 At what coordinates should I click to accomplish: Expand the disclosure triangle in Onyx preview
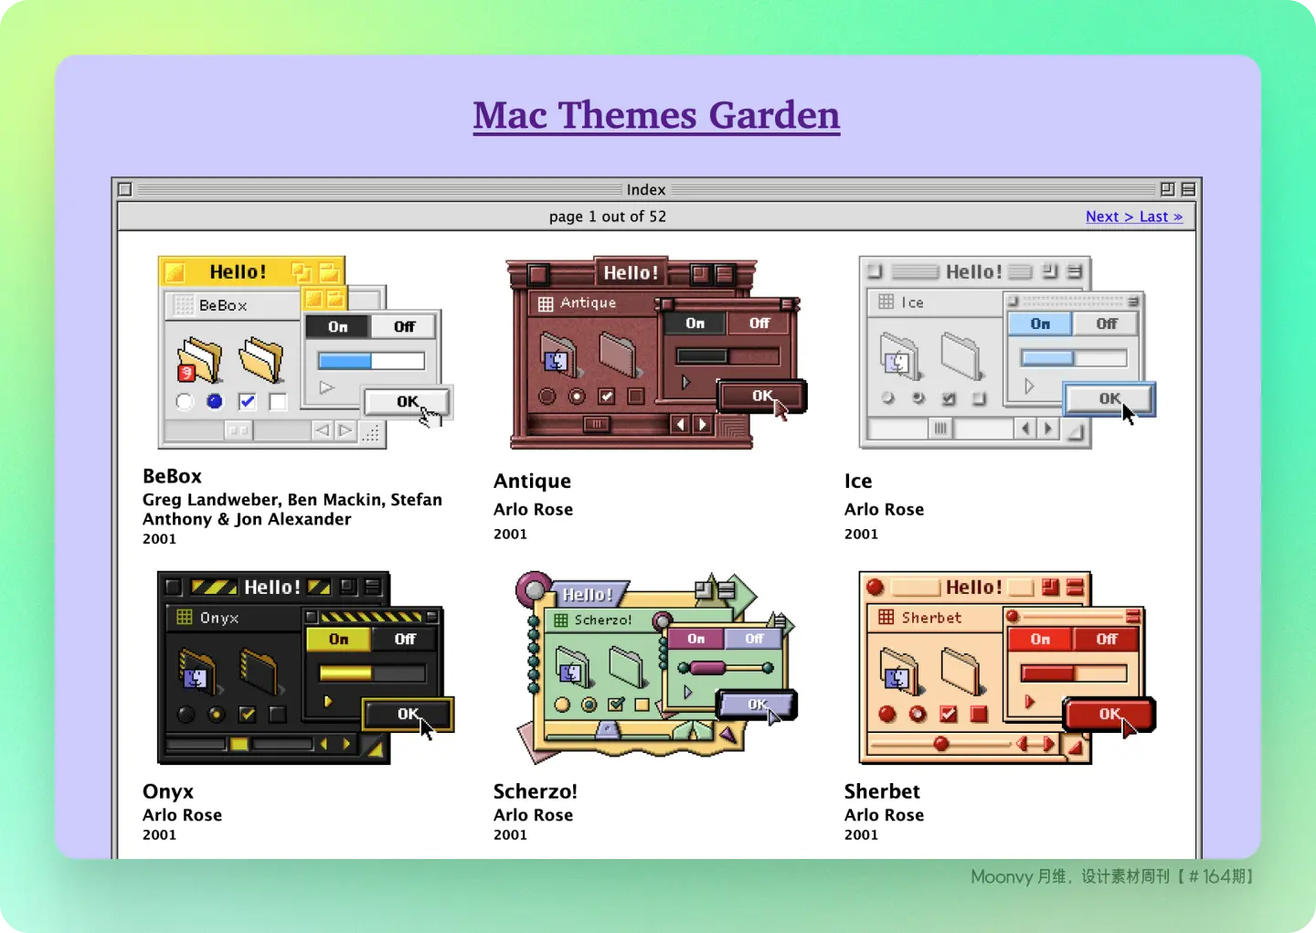pyautogui.click(x=328, y=702)
